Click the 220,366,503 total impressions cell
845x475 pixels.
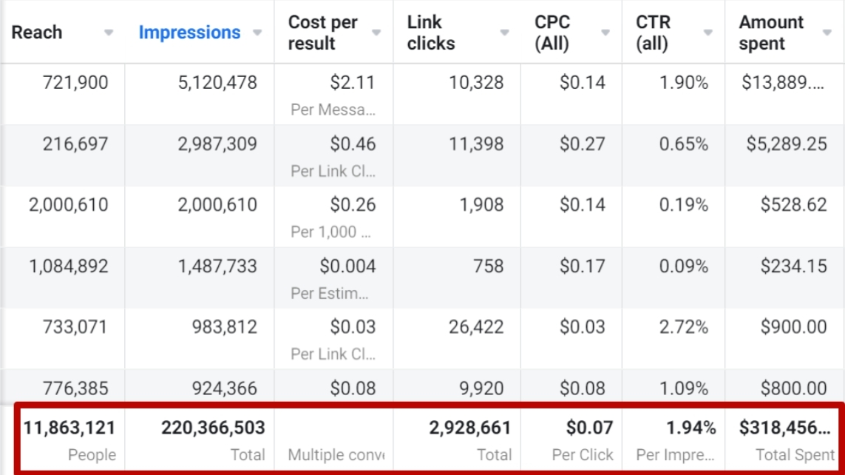click(x=213, y=428)
